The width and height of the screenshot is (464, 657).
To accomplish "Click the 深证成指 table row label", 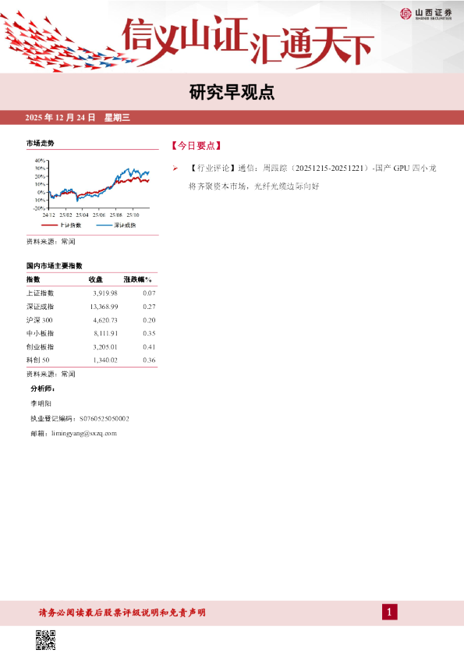I will click(x=41, y=307).
